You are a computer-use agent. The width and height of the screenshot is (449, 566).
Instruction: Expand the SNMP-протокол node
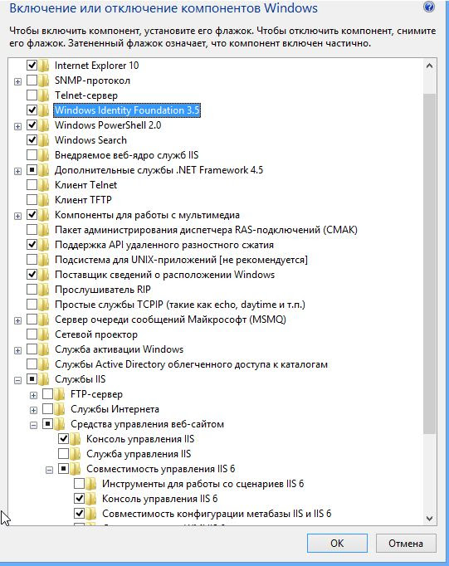tap(17, 81)
